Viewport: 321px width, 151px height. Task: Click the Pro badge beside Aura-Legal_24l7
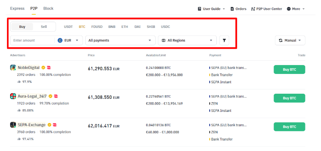point(56,96)
